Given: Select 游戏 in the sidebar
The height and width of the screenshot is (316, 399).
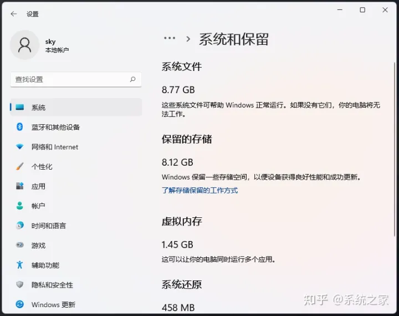Looking at the screenshot, I should (76, 245).
